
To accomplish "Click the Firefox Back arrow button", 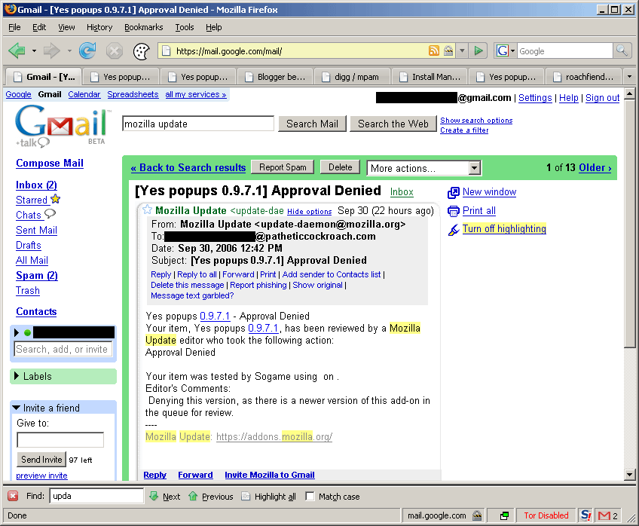I will (17, 51).
